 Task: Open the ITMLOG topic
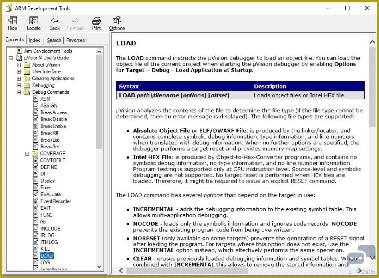pyautogui.click(x=49, y=242)
